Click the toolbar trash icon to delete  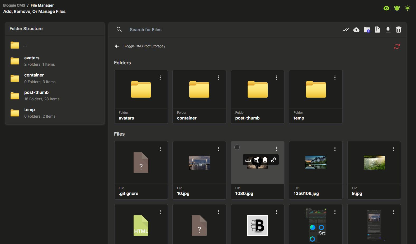399,30
